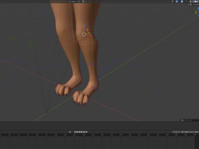The width and height of the screenshot is (199, 149).
Task: Jump to next keyframe
Action: point(84,132)
